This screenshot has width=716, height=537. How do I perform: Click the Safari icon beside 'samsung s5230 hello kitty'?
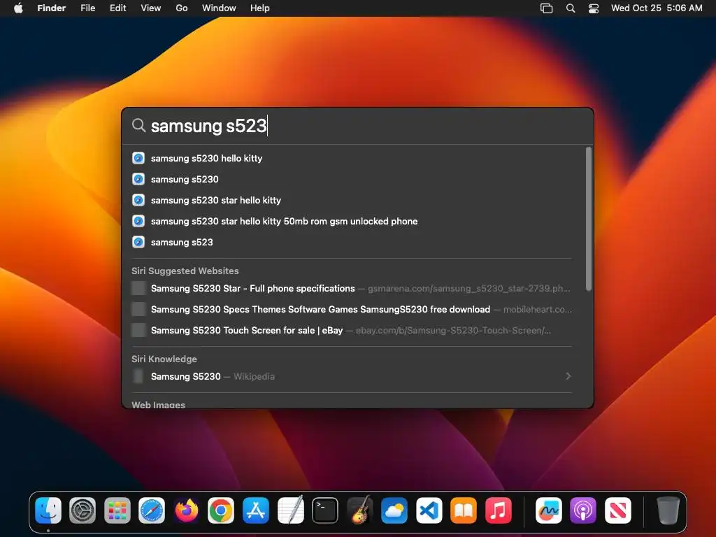click(x=138, y=158)
